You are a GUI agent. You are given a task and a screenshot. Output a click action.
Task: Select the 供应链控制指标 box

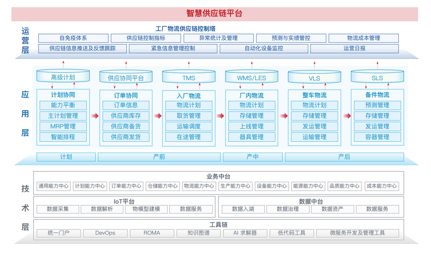point(146,38)
